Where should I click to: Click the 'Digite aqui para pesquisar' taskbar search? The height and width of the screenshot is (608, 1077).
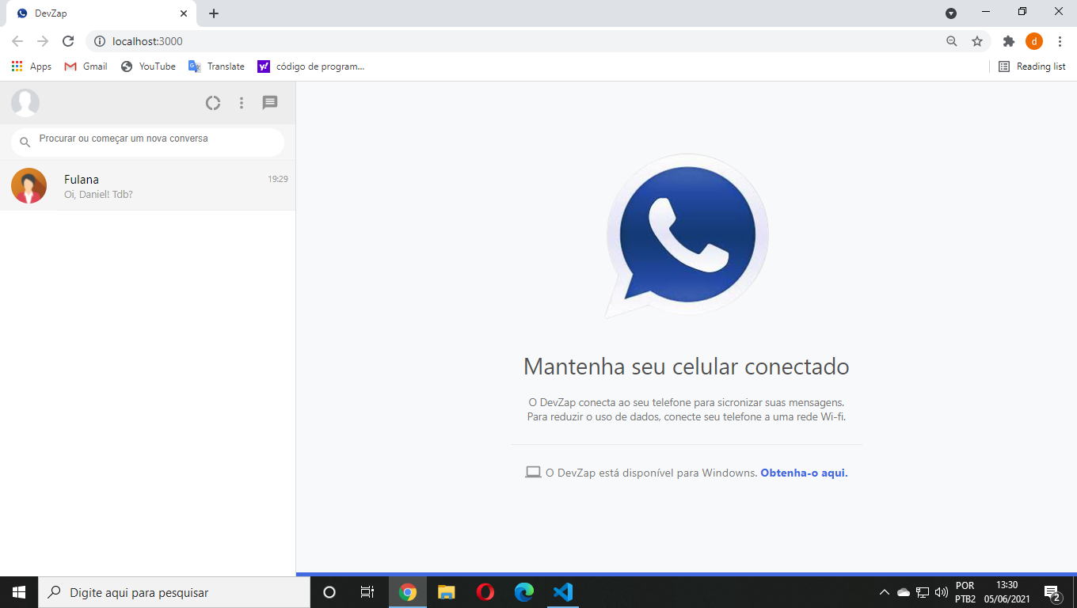click(x=174, y=592)
